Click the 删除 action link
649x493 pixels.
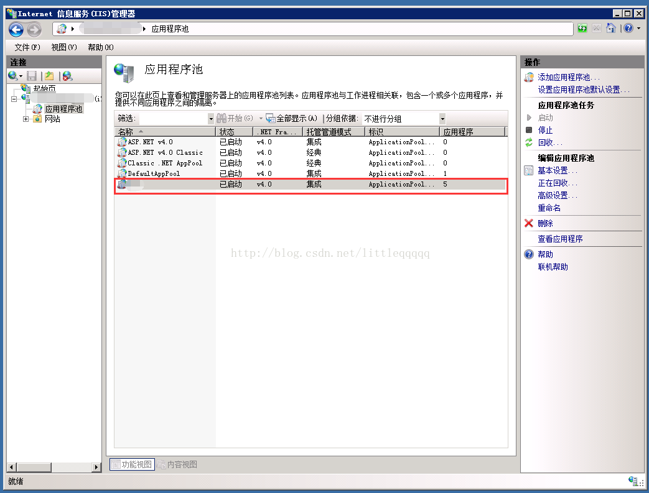545,223
